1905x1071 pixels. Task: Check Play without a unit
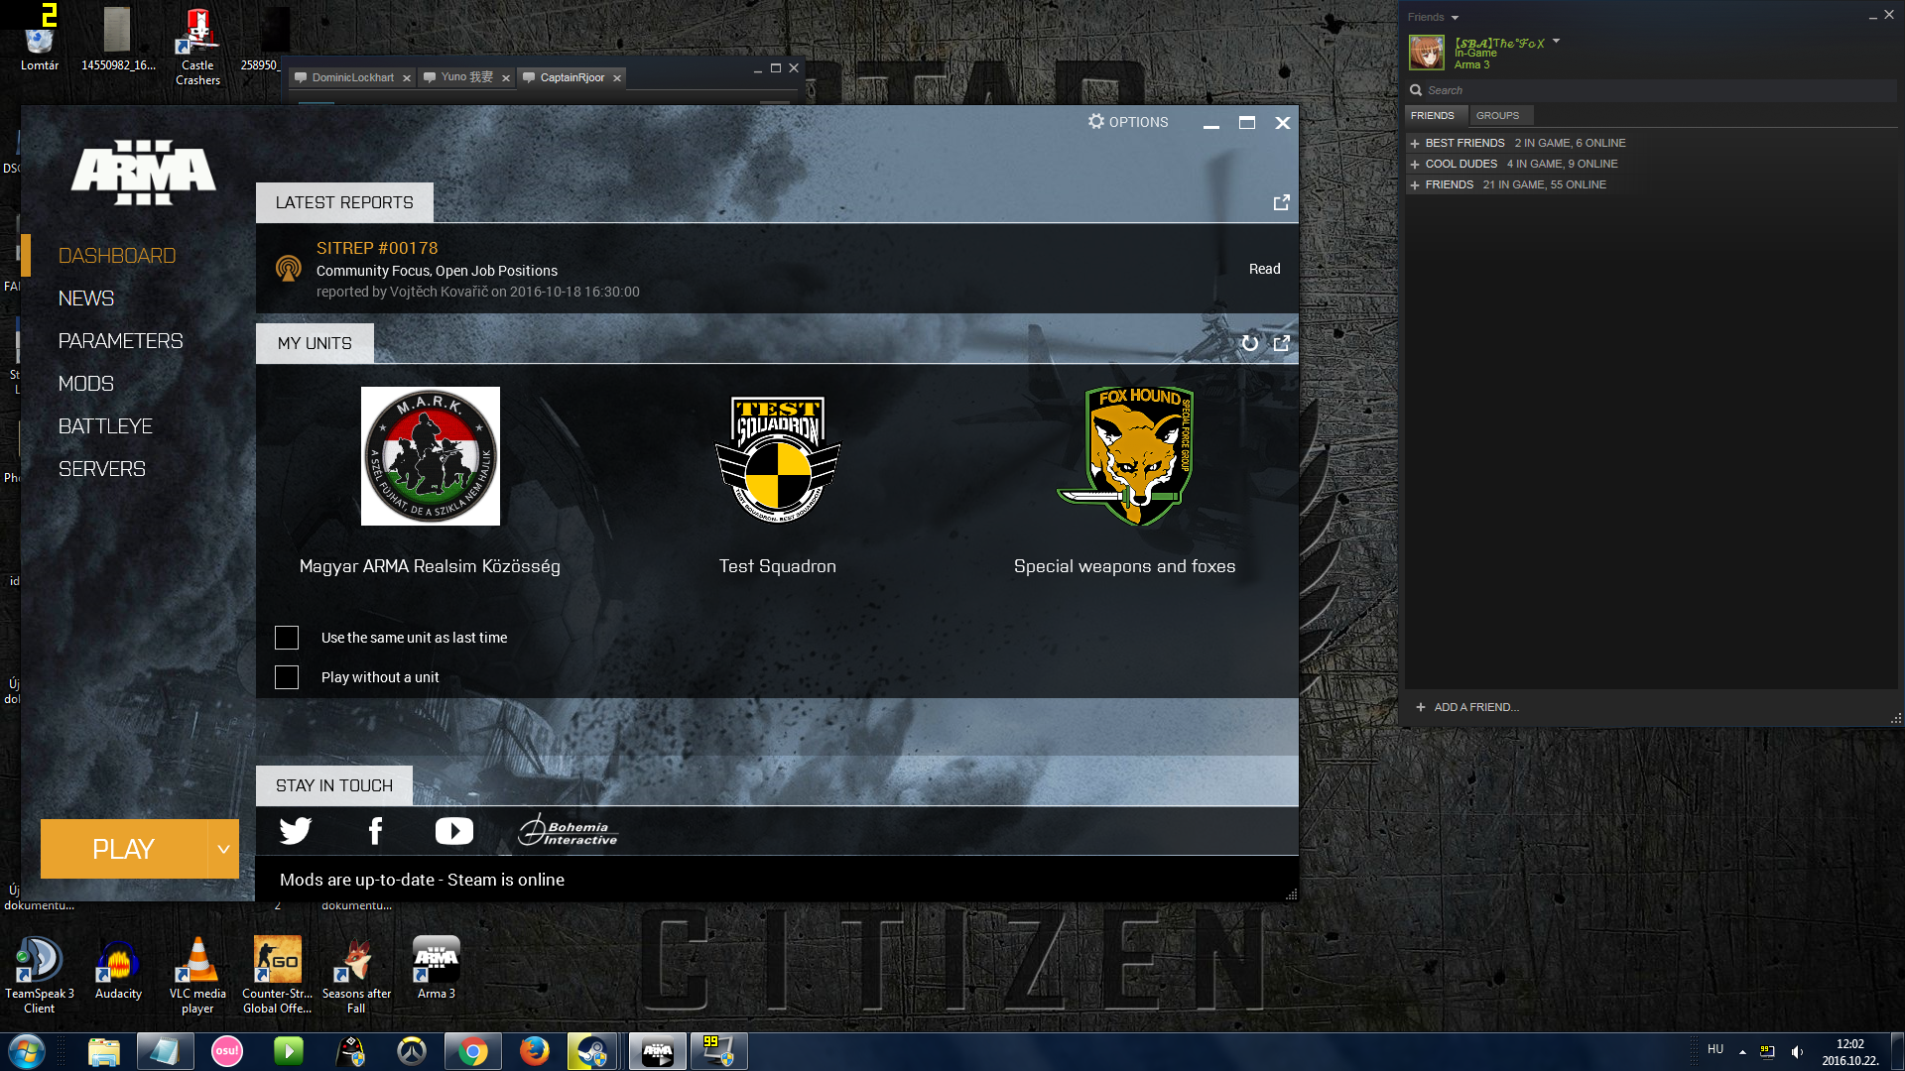tap(287, 677)
